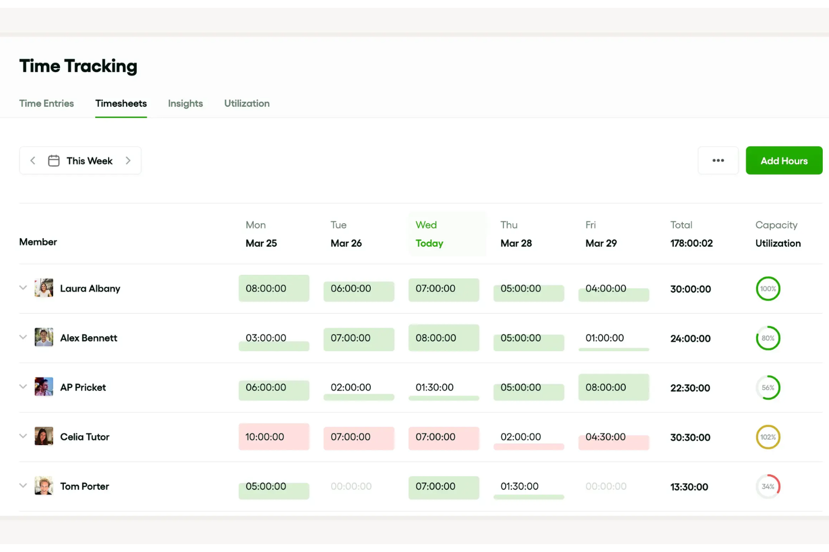Open the calendar icon in week picker

click(x=54, y=161)
